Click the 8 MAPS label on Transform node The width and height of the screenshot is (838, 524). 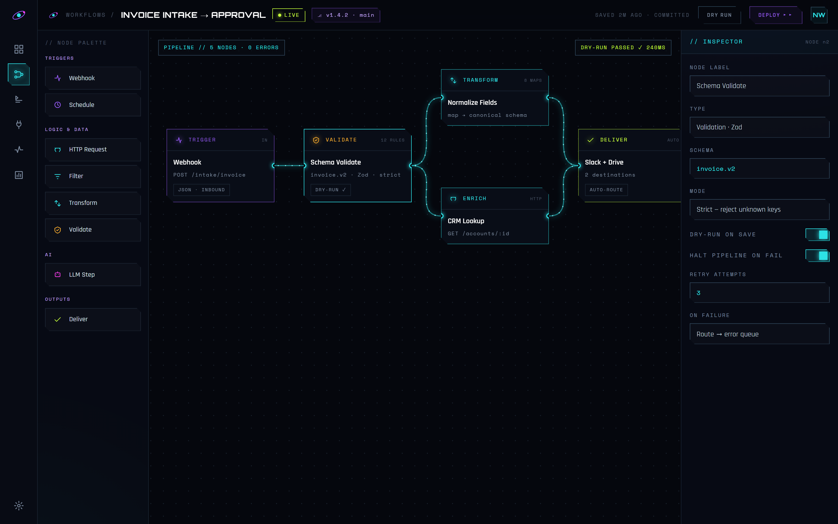tap(533, 80)
